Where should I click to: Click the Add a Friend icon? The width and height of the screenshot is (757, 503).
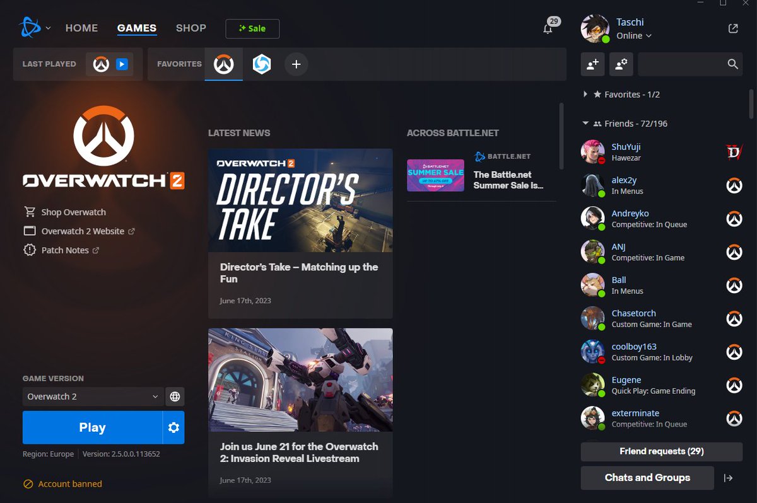(x=593, y=64)
